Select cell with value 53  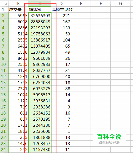[x=61, y=34]
